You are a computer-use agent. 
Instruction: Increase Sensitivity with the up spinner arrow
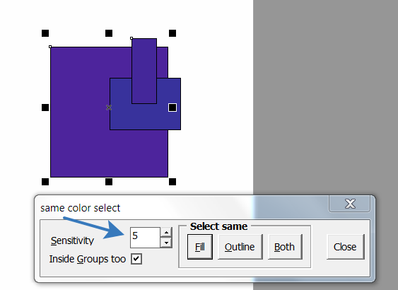coord(167,232)
